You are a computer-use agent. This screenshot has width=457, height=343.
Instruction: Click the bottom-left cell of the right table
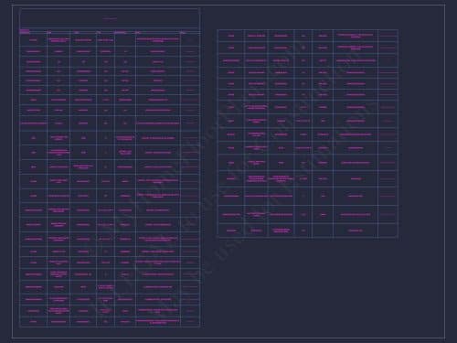coord(231,230)
